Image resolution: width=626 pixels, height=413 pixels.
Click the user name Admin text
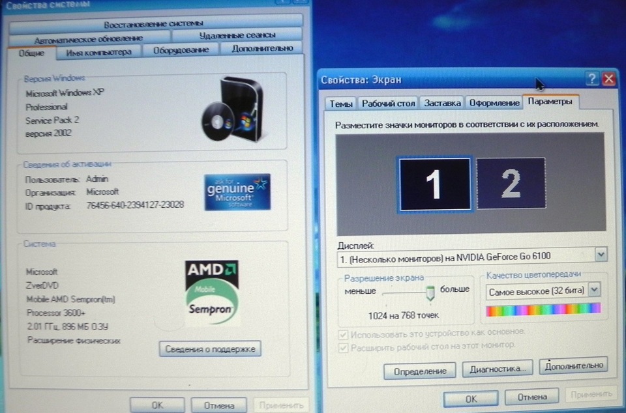tap(97, 178)
